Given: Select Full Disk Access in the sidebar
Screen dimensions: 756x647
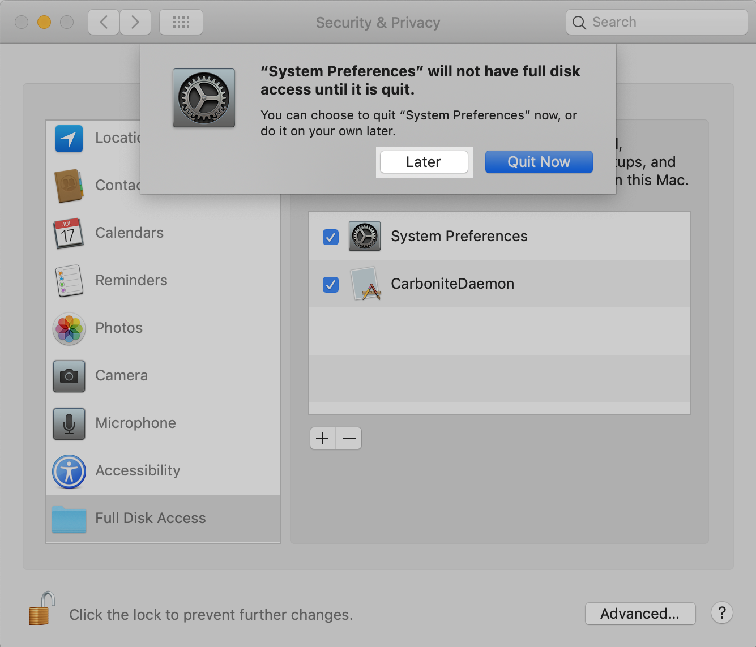Looking at the screenshot, I should tap(151, 518).
